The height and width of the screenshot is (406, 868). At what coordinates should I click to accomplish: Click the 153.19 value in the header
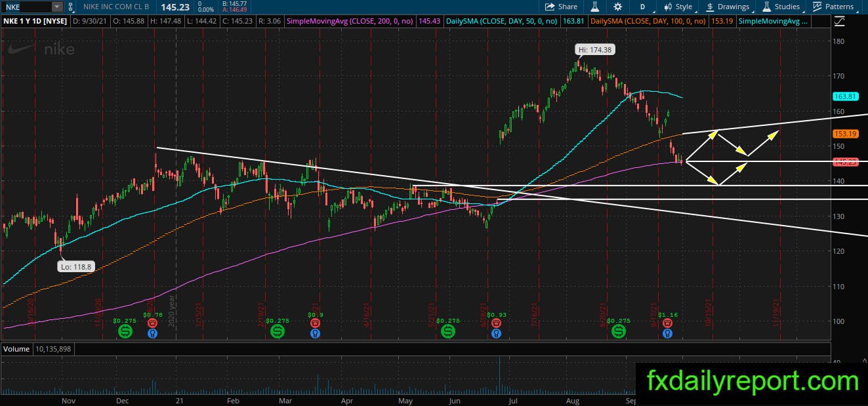[721, 21]
